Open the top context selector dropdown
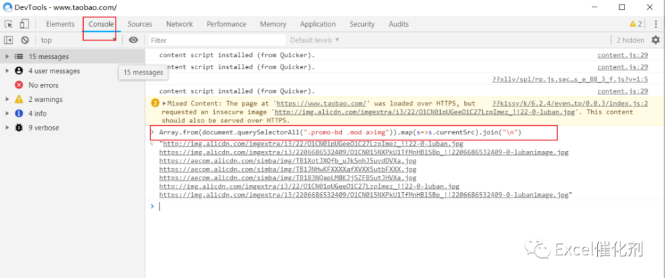Image resolution: width=665 pixels, height=278 pixels. (x=77, y=41)
